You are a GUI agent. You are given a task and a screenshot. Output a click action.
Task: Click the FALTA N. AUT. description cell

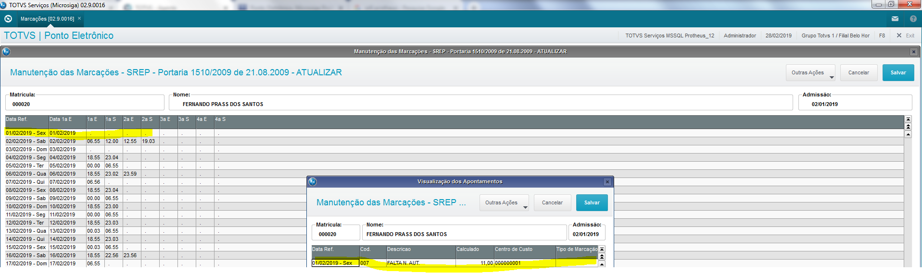click(421, 263)
